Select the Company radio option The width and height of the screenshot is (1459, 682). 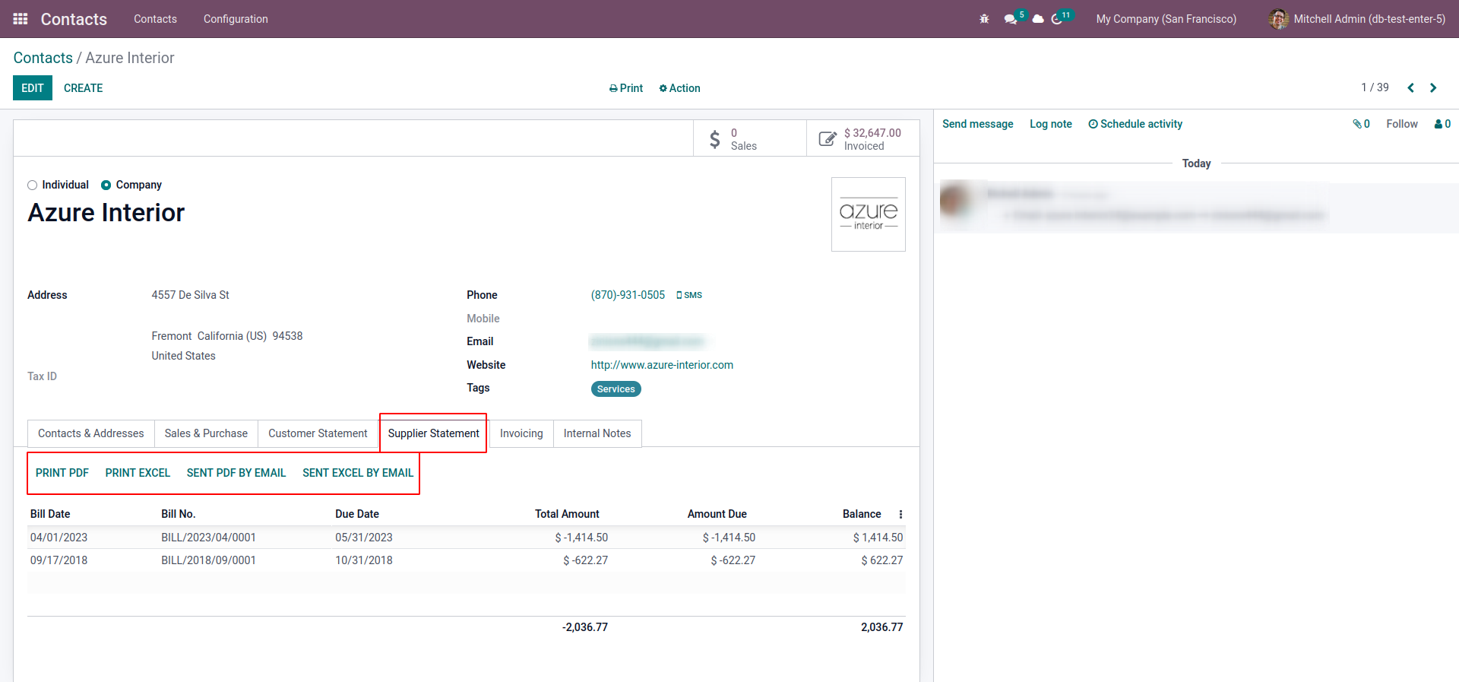pos(106,185)
